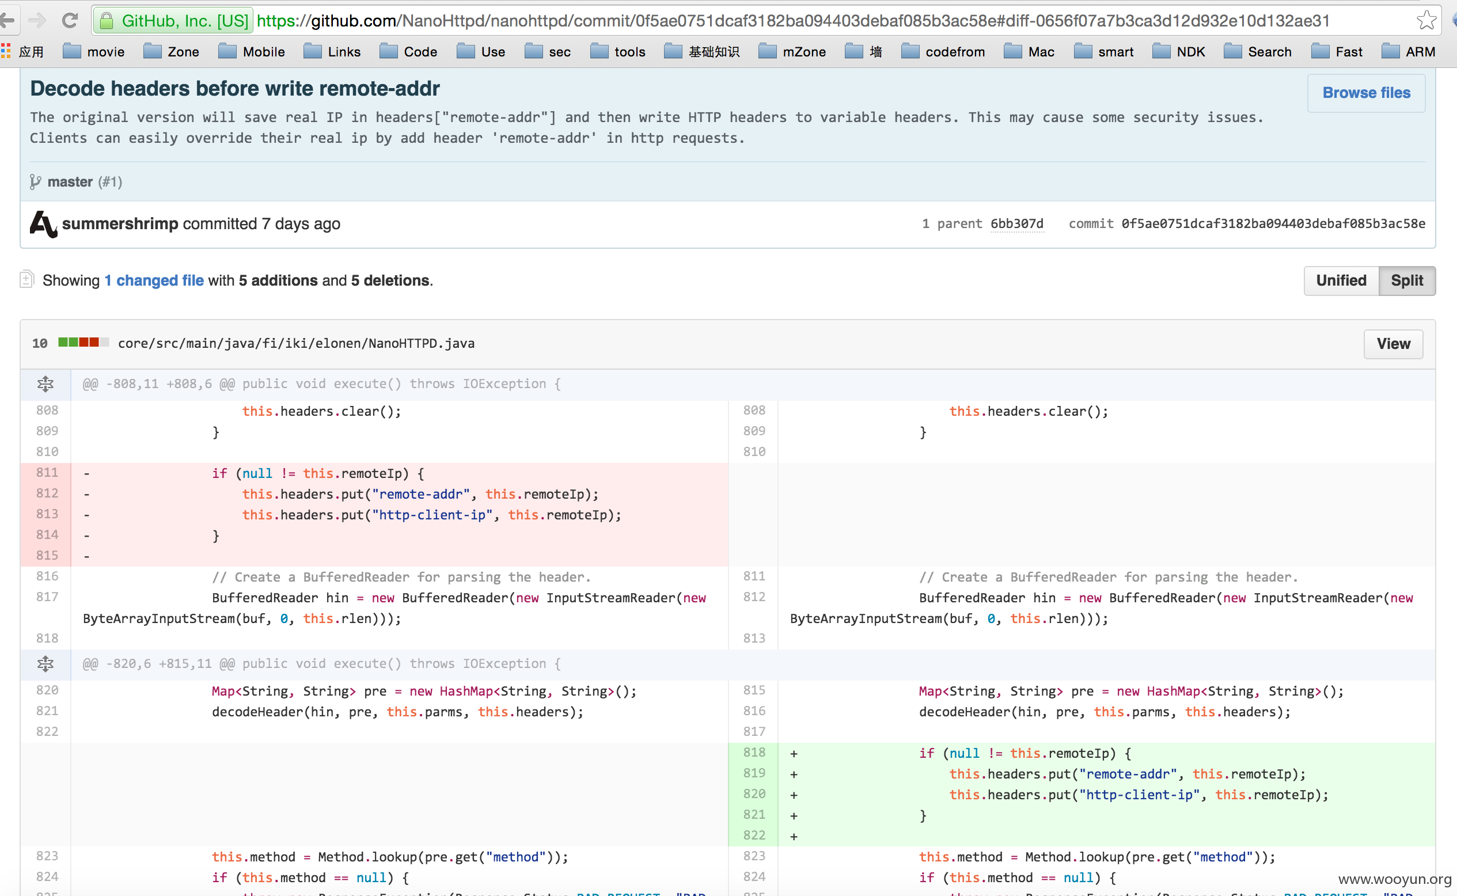The height and width of the screenshot is (896, 1457).
Task: Open the tools bookmarks folder
Action: pos(617,52)
